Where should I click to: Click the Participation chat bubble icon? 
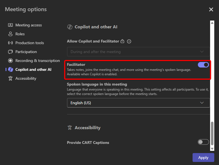click(x=10, y=52)
